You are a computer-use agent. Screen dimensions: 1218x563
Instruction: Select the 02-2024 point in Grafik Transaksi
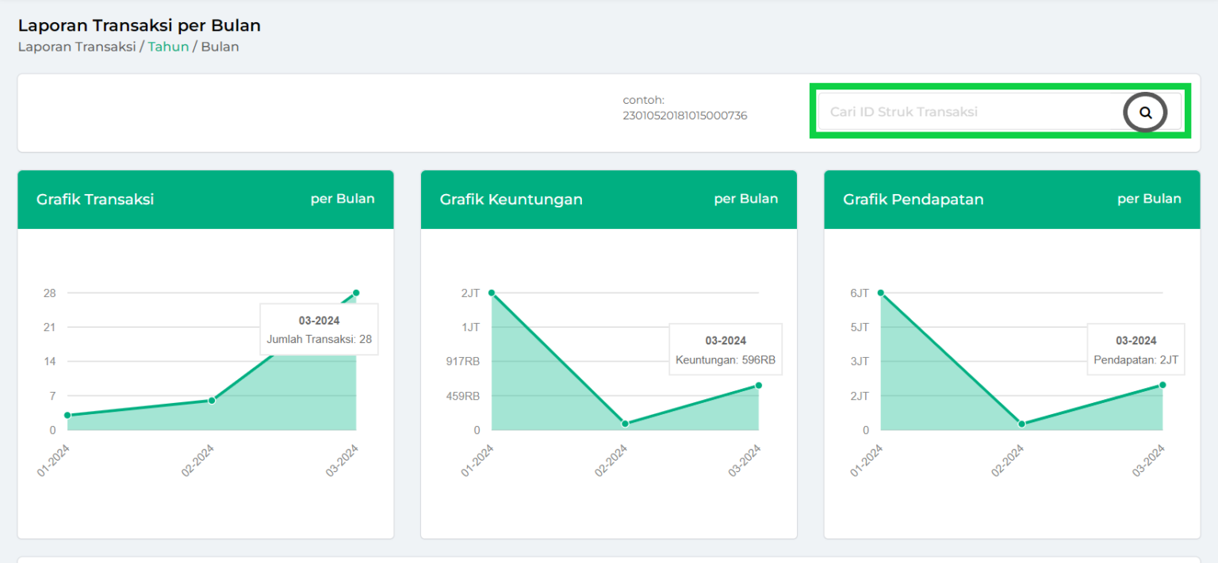(x=212, y=401)
